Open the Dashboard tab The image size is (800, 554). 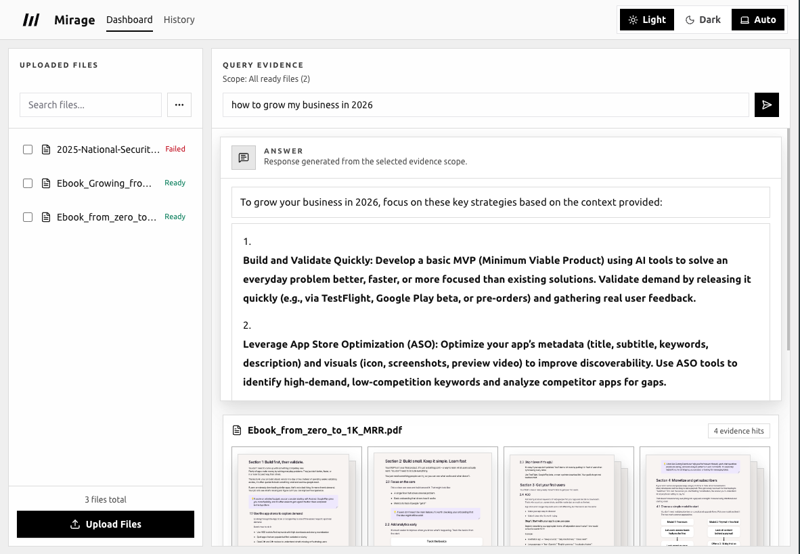click(129, 20)
